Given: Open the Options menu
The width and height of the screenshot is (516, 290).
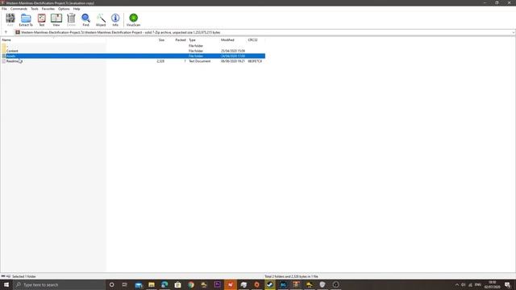Looking at the screenshot, I should tap(64, 9).
